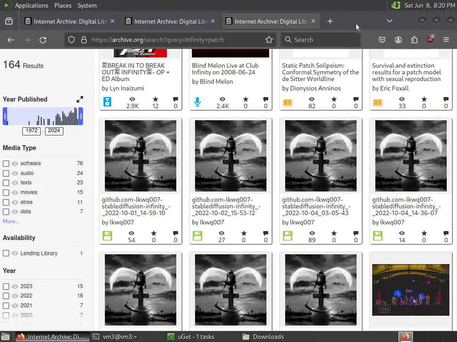
Task: Click the texts book icon on Static Patch Solipsism card
Action: 287,103
